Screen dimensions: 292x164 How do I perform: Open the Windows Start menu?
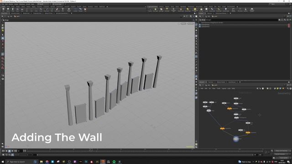click(3, 162)
